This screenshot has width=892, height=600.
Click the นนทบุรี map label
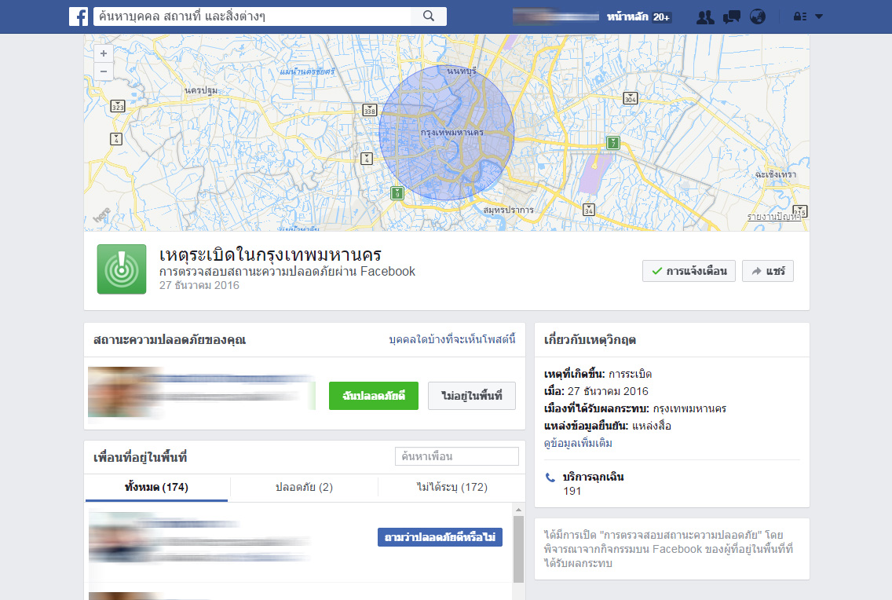coord(462,71)
